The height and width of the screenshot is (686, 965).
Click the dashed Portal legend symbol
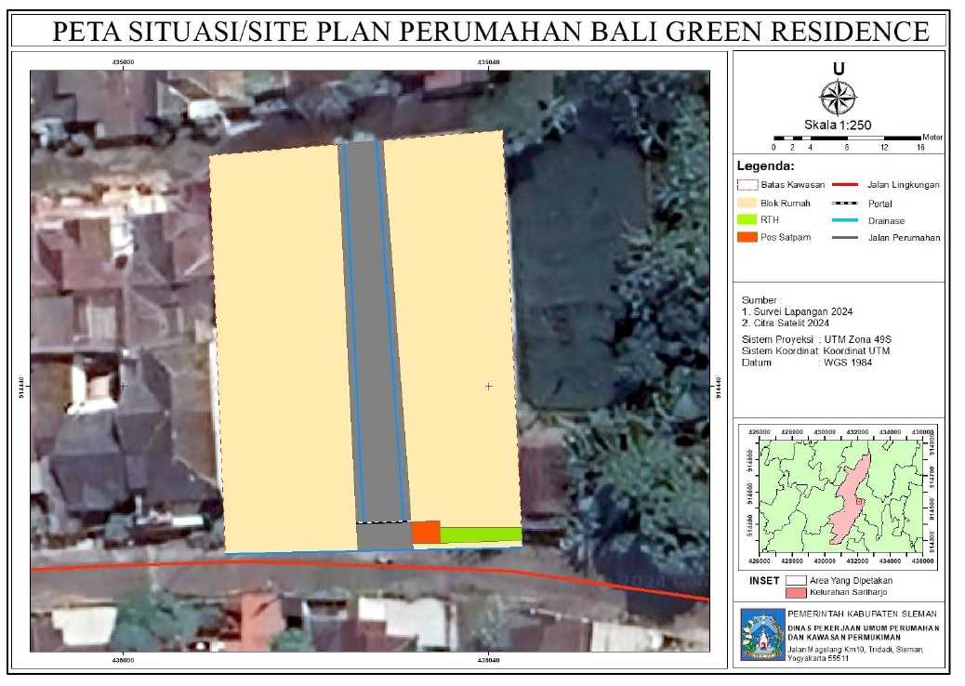pyautogui.click(x=844, y=203)
